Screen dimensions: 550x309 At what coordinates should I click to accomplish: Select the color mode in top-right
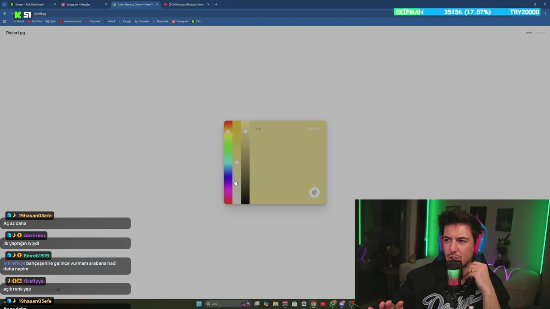click(x=529, y=33)
